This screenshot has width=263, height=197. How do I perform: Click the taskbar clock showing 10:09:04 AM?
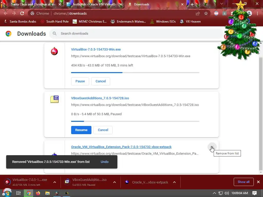pos(240,193)
